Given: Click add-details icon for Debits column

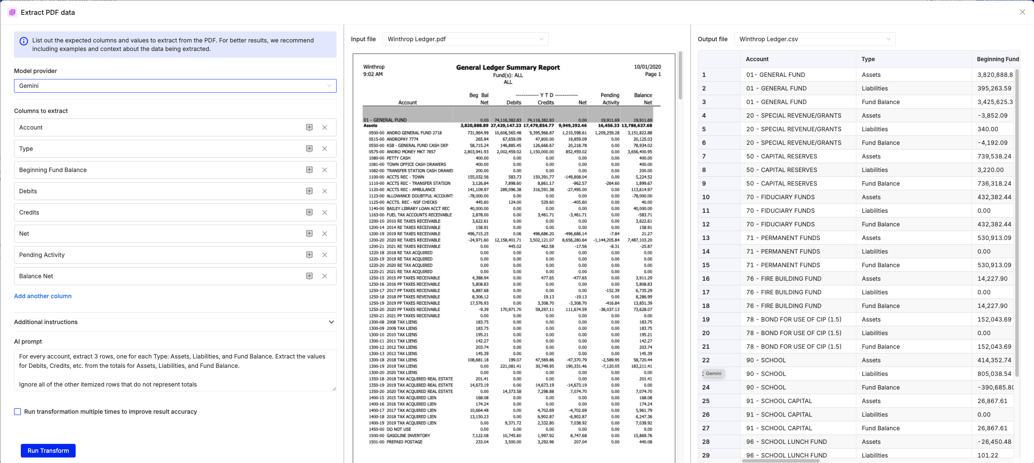Looking at the screenshot, I should point(309,191).
